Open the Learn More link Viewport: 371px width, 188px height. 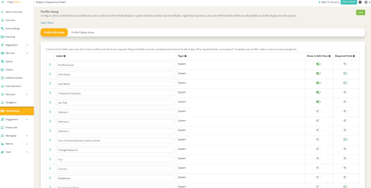tap(47, 23)
